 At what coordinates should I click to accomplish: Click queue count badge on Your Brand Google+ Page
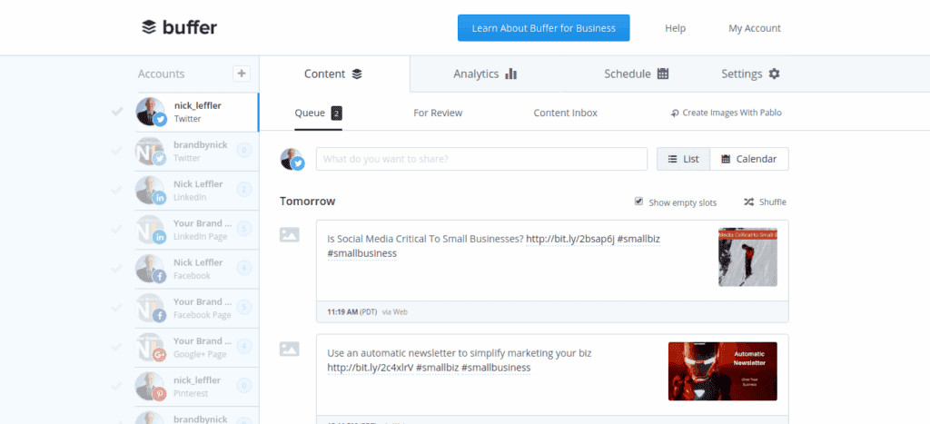click(x=244, y=346)
